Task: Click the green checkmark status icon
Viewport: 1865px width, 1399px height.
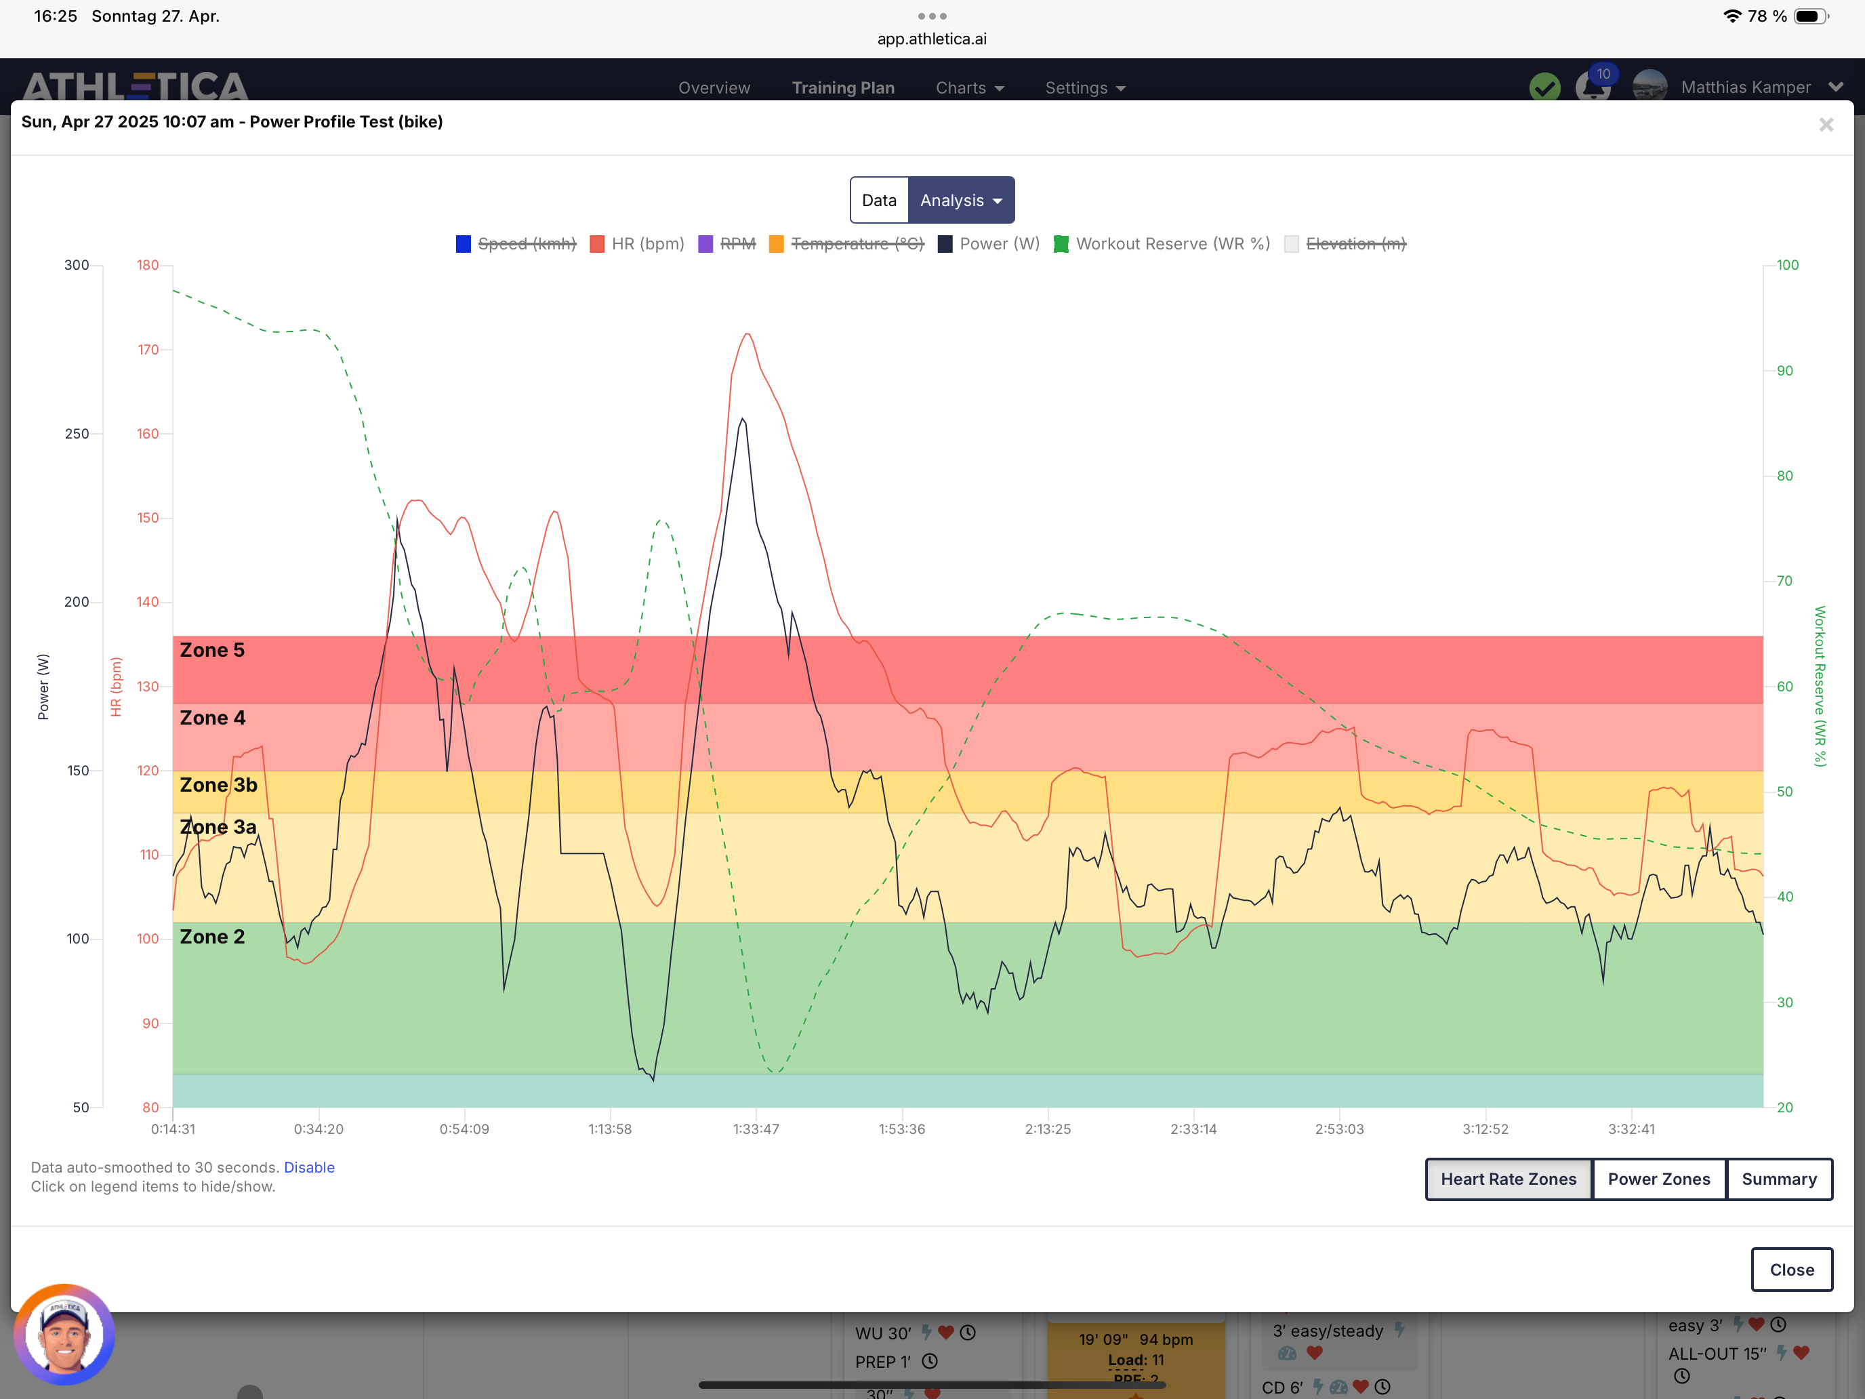Action: click(x=1544, y=87)
